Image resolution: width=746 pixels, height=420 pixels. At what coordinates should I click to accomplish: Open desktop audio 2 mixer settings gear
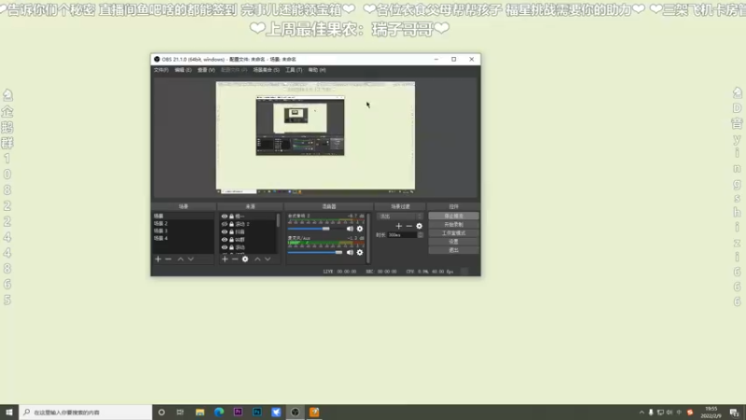[x=360, y=229]
